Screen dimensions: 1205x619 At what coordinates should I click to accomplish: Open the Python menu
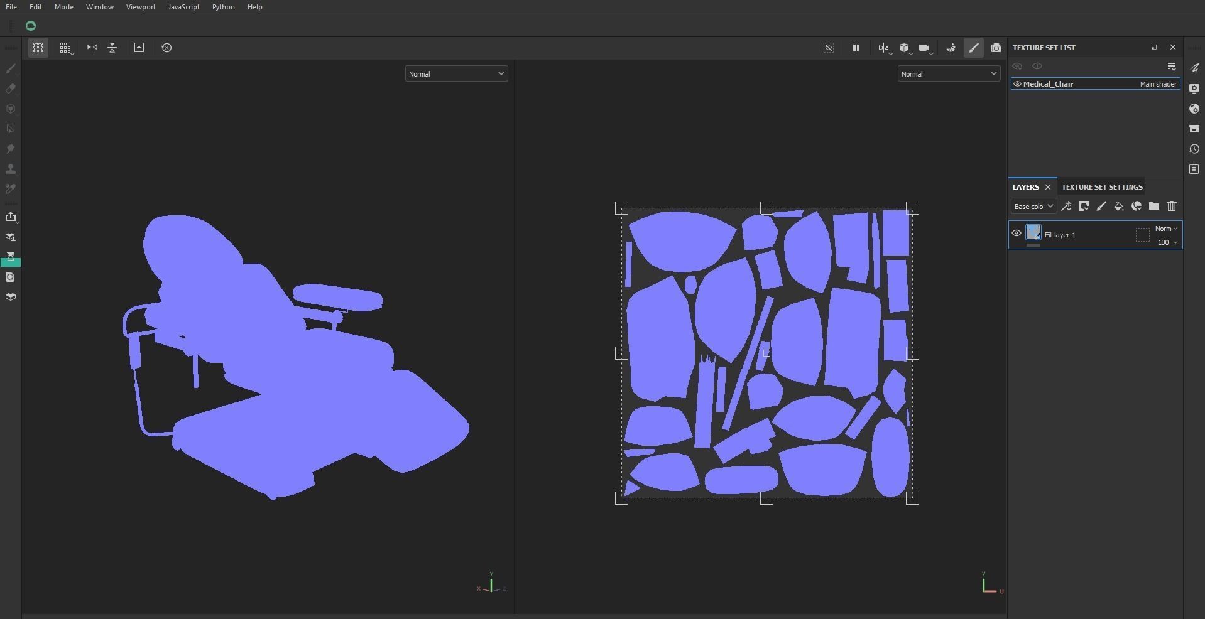(x=224, y=7)
